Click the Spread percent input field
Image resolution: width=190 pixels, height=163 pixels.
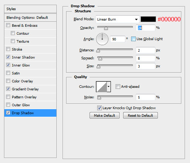(146, 58)
